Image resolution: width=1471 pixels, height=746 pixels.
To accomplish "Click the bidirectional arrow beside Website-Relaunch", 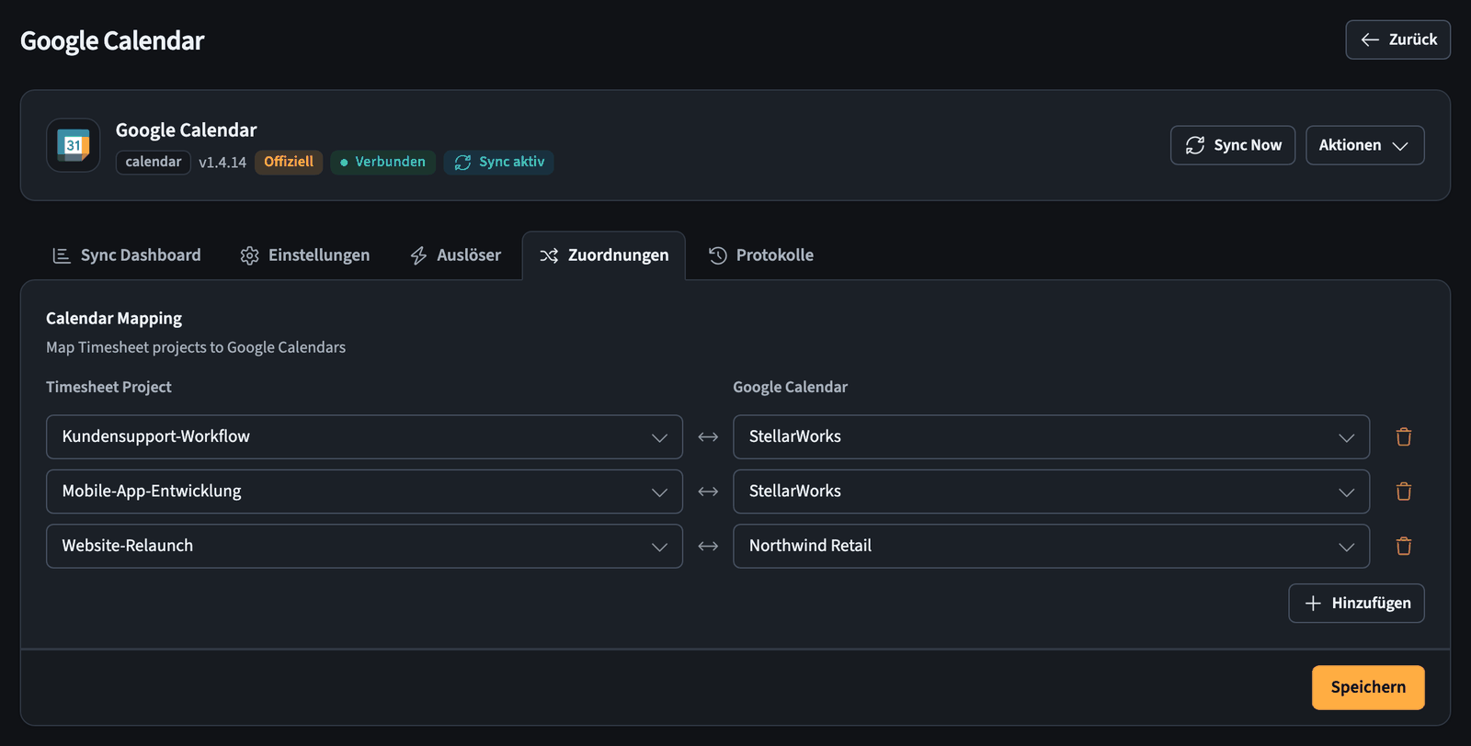I will click(708, 547).
